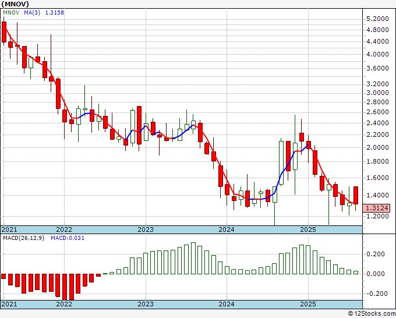Click the 3.6000 price axis label
This screenshot has height=318, width=396.
[377, 68]
